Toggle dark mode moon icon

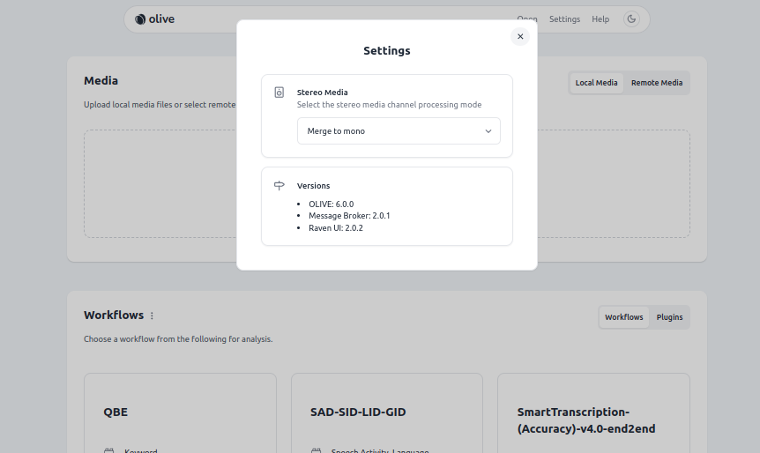pos(631,19)
